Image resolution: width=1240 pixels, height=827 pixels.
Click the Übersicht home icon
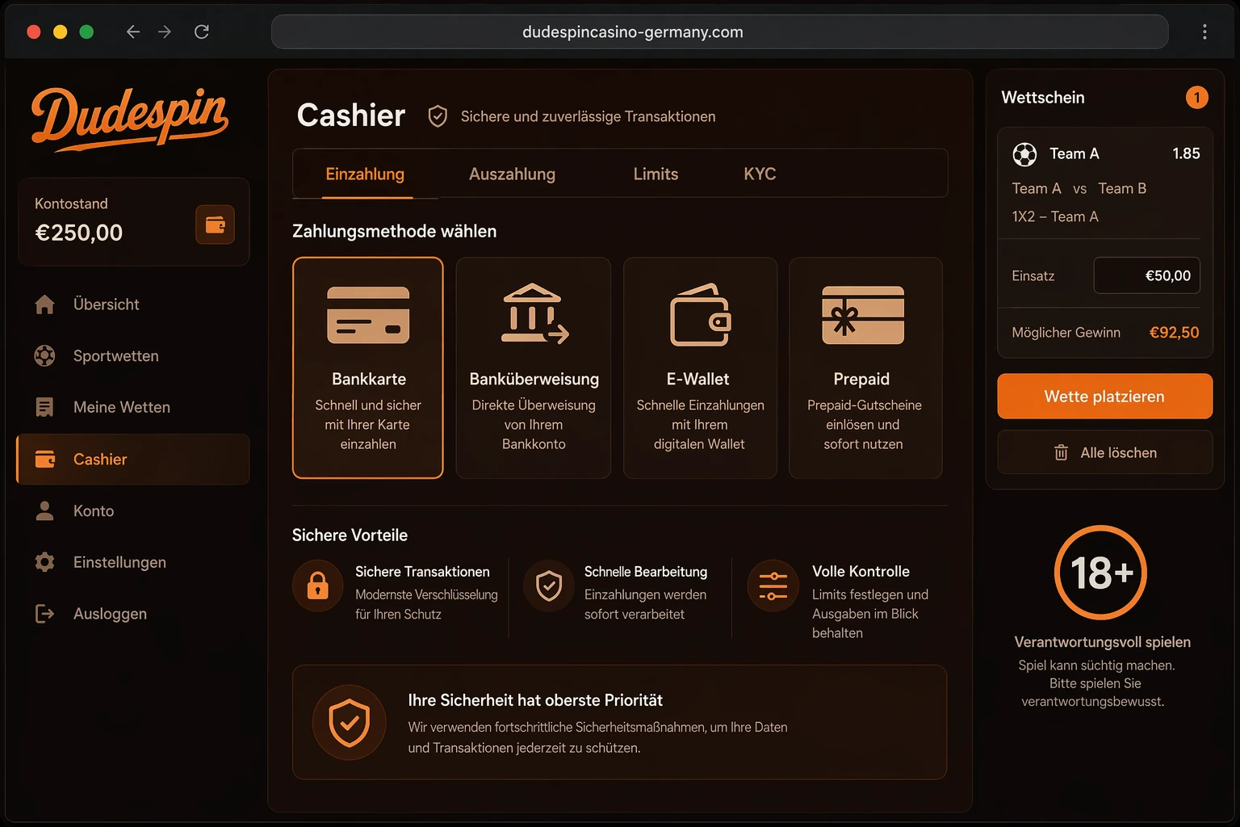tap(45, 304)
